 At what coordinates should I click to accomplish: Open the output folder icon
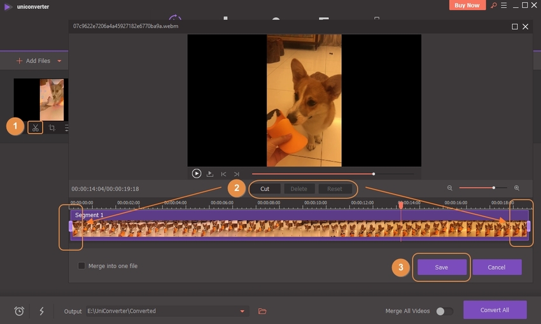click(262, 311)
